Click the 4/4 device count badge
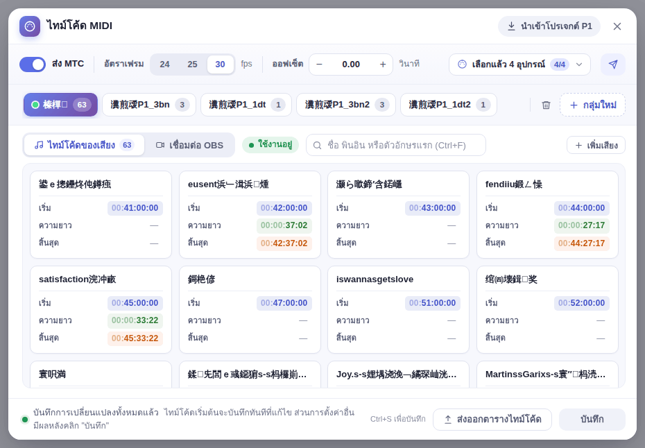 coord(560,64)
